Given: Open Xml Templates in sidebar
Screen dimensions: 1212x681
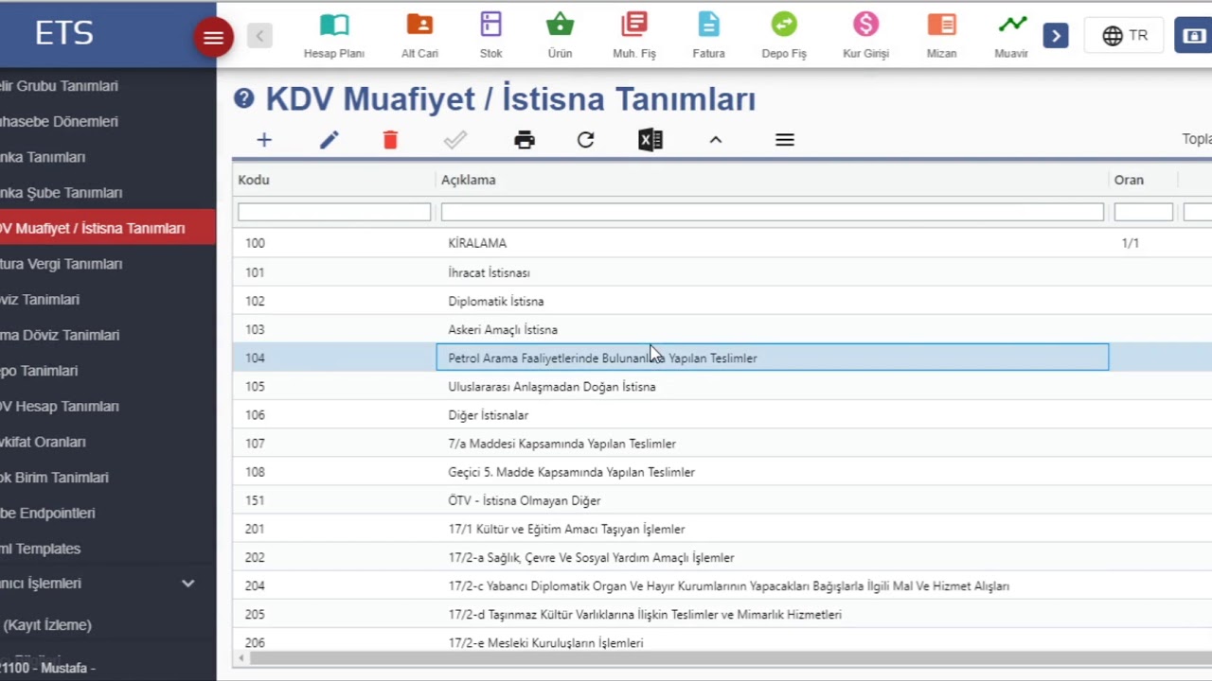Looking at the screenshot, I should [x=108, y=549].
